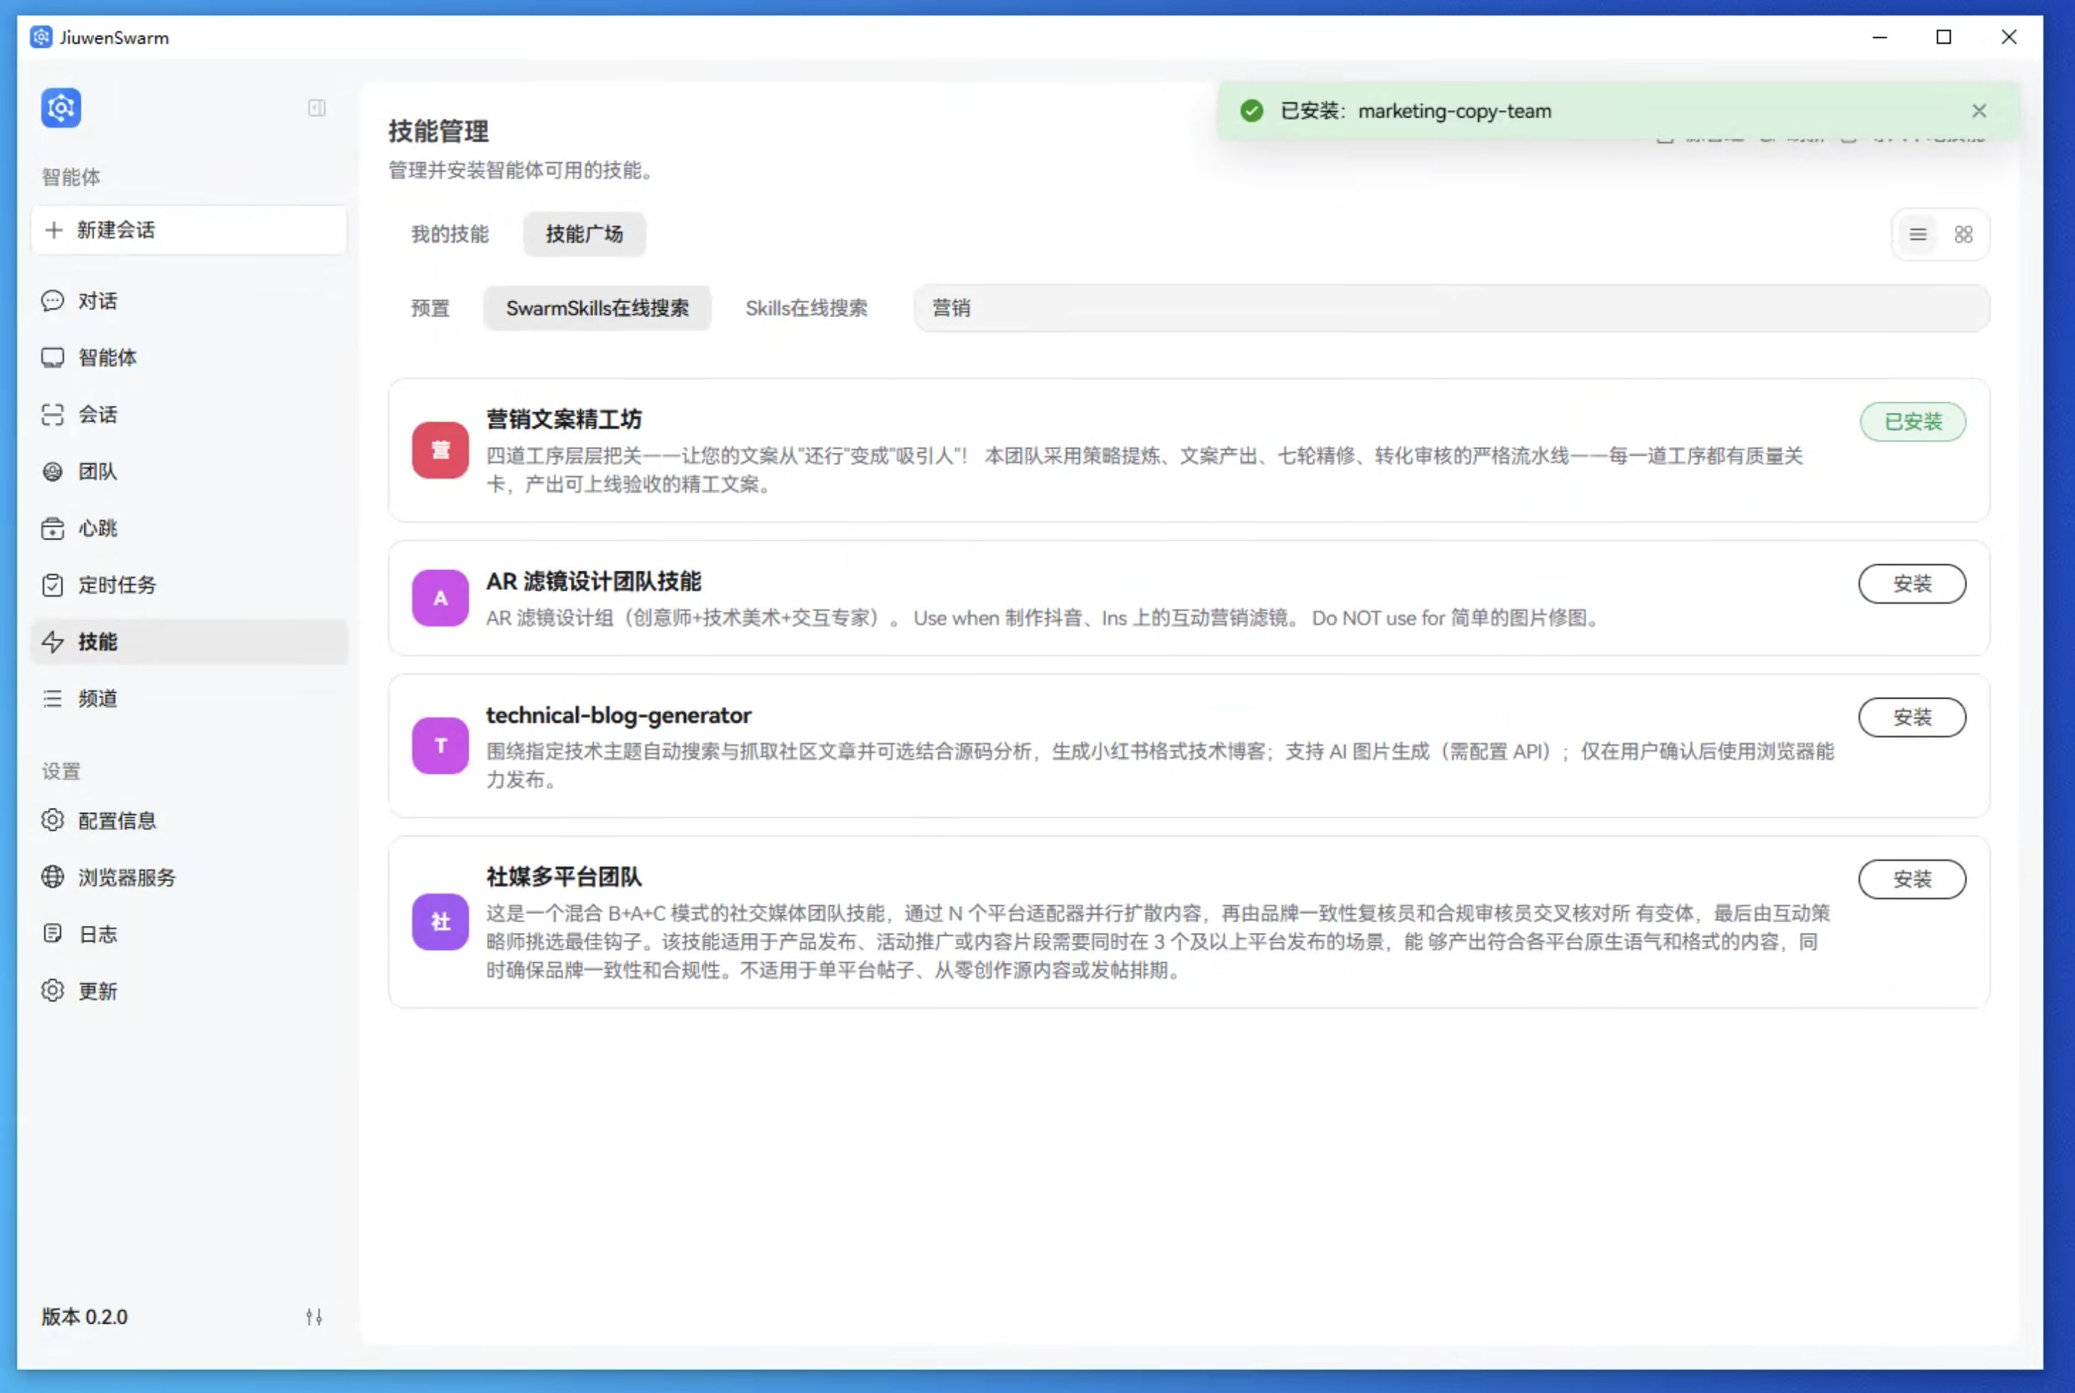Click the purple A avatar for AR 滤镜
Screen dimensions: 2075x1393
[x=440, y=598]
